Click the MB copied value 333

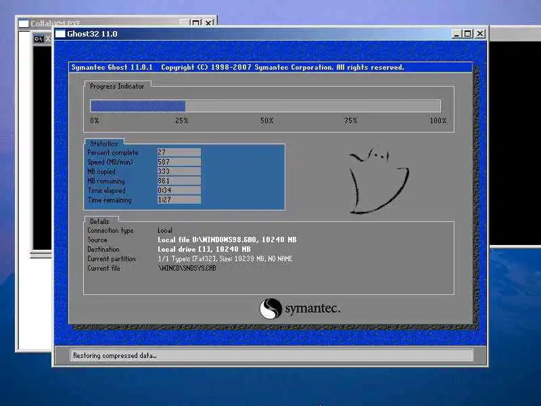tap(179, 171)
